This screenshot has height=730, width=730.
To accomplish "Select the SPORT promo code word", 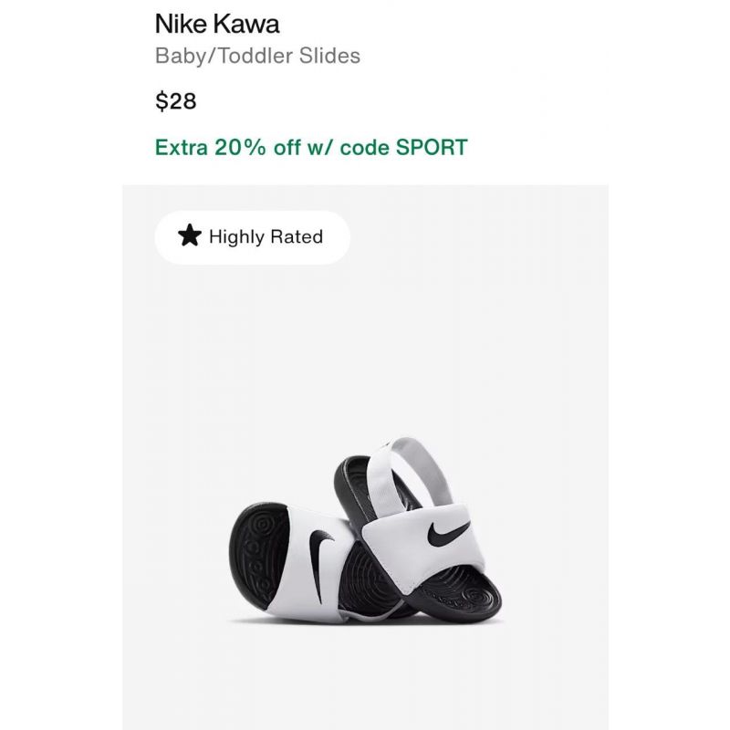I will 432,148.
